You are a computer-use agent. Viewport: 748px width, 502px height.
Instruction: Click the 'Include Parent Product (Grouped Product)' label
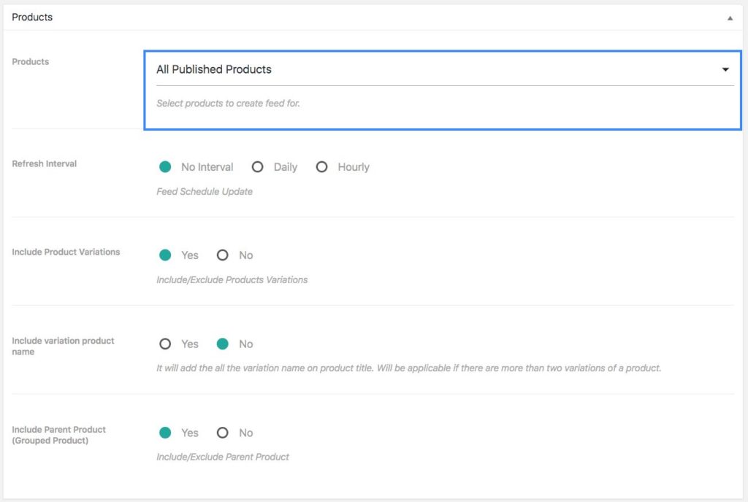[58, 435]
